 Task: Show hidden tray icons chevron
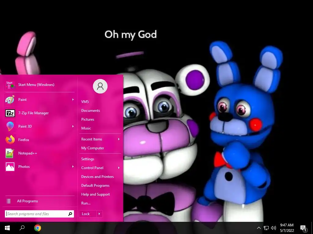(x=259, y=228)
